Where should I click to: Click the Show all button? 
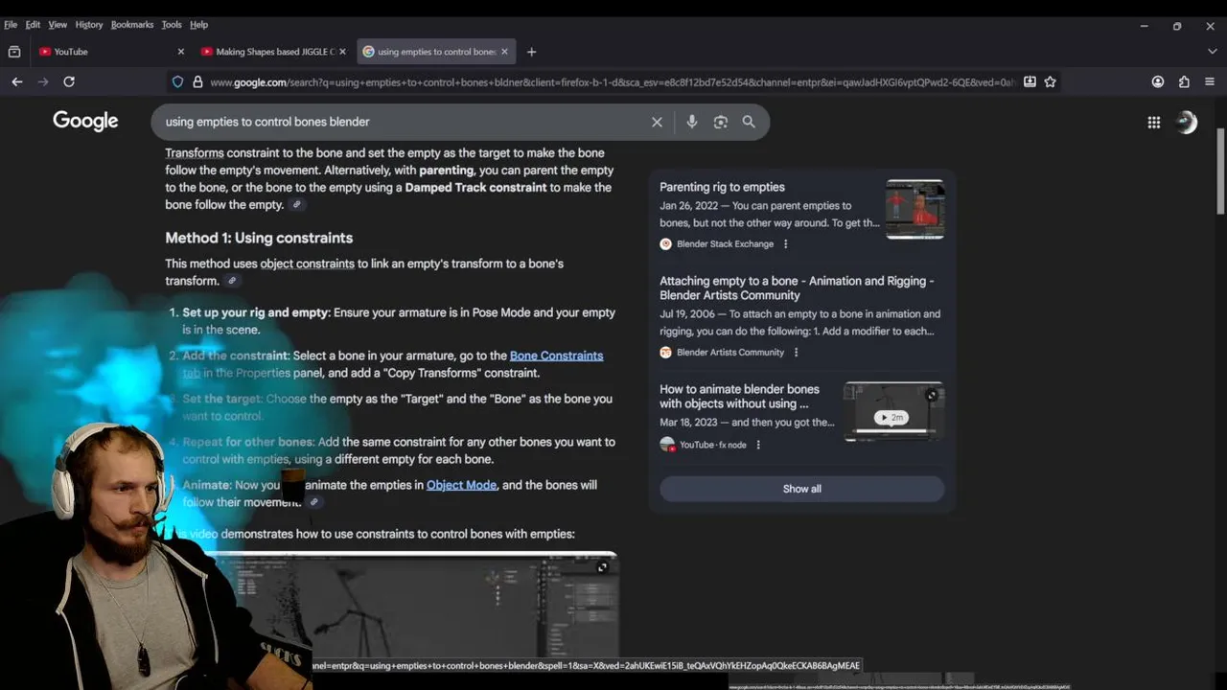(801, 489)
